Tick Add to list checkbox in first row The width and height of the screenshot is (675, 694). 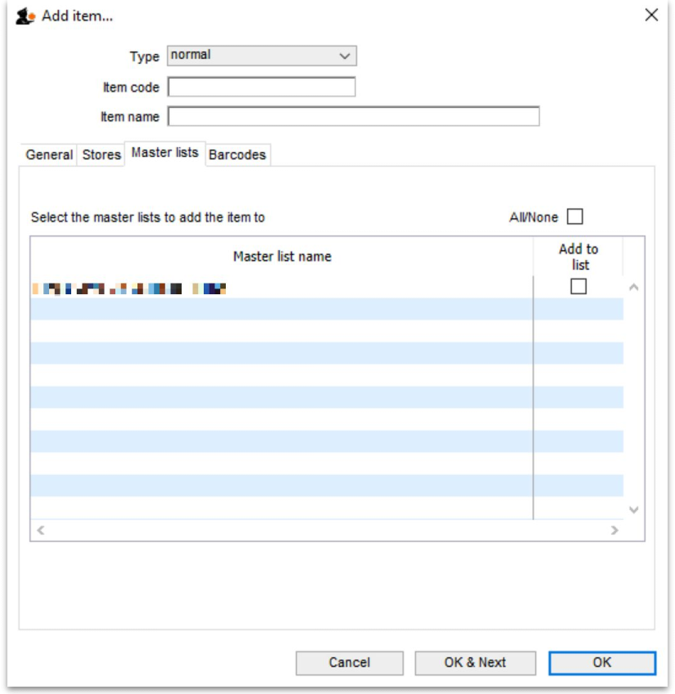point(578,287)
